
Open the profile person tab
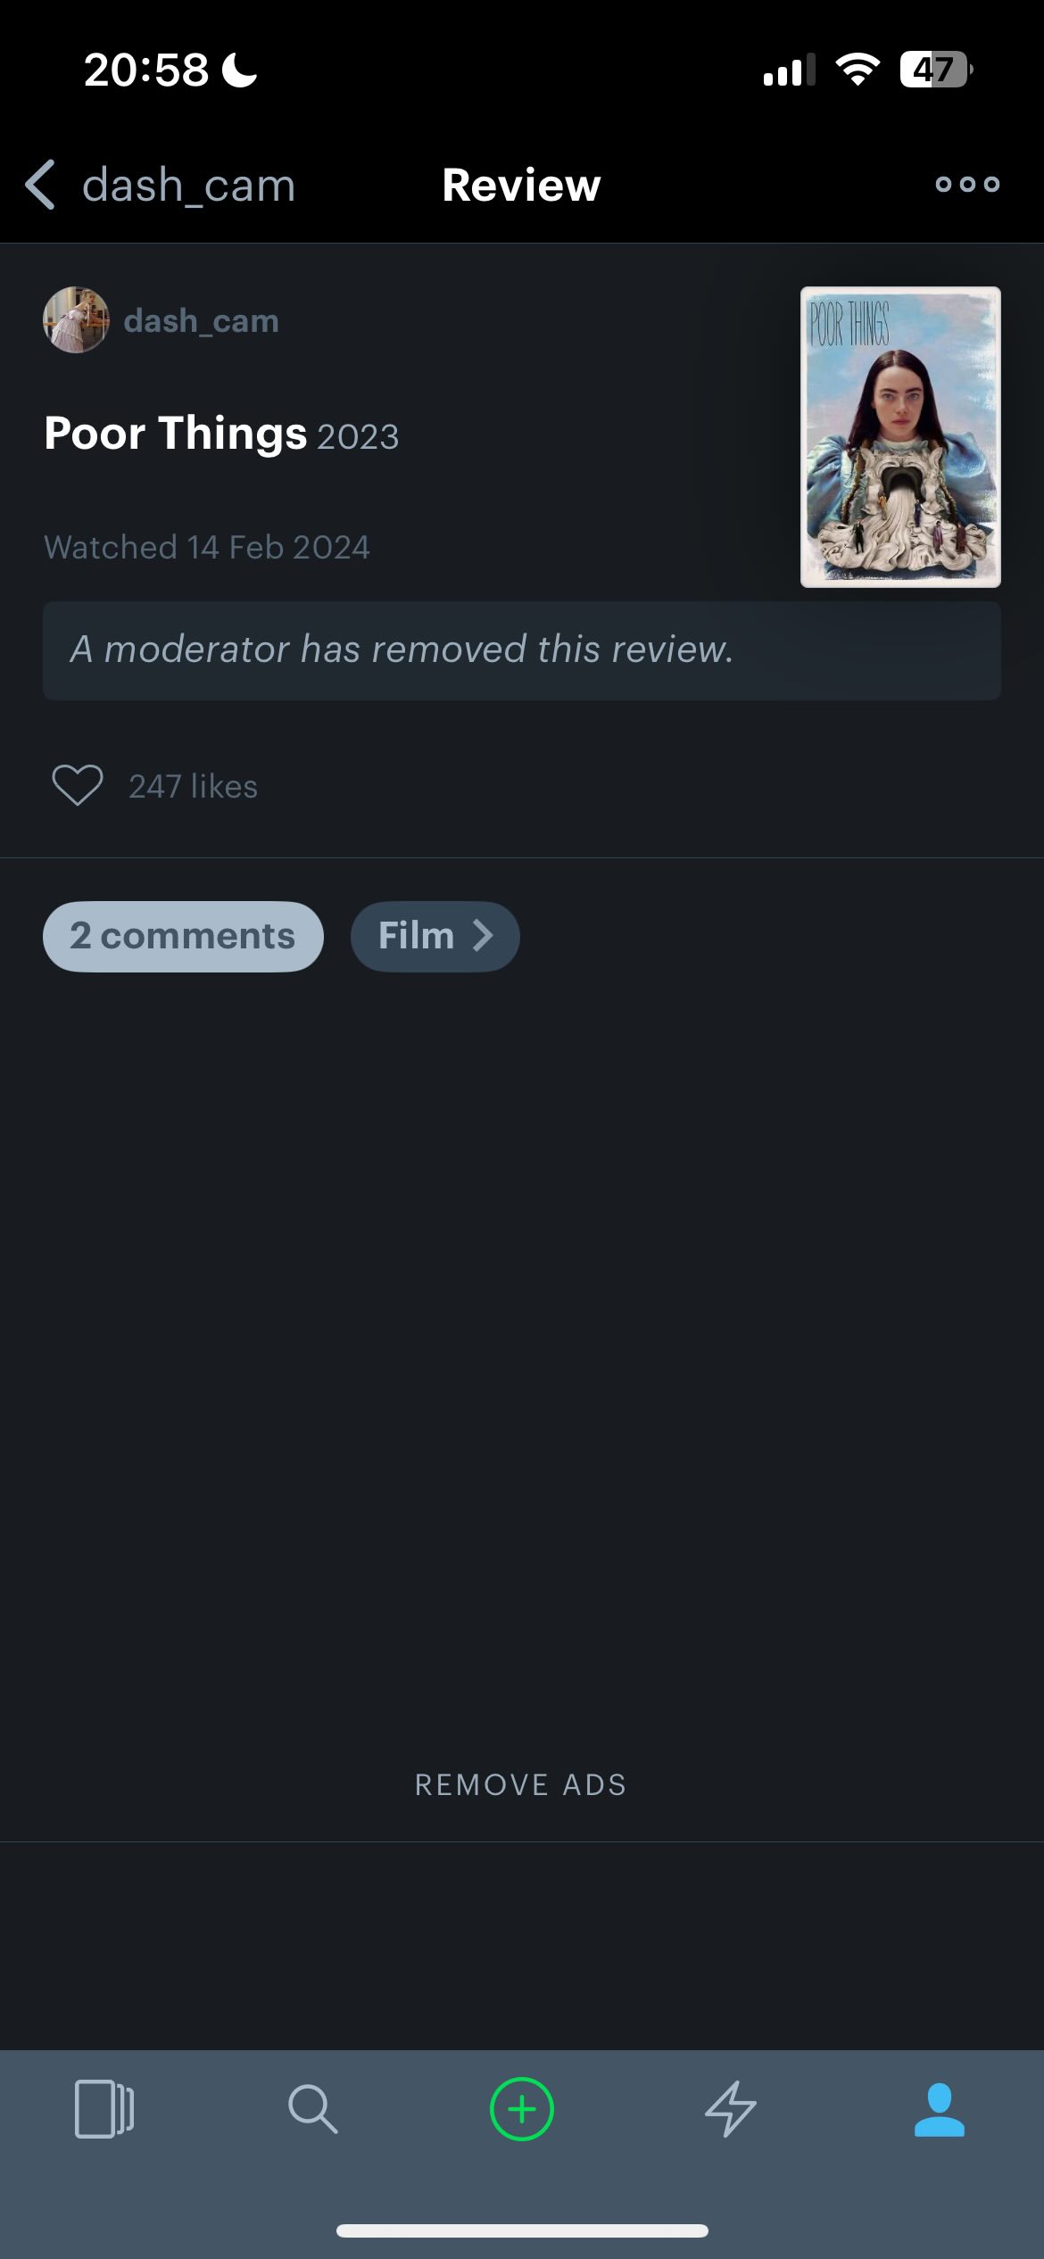(x=940, y=2110)
